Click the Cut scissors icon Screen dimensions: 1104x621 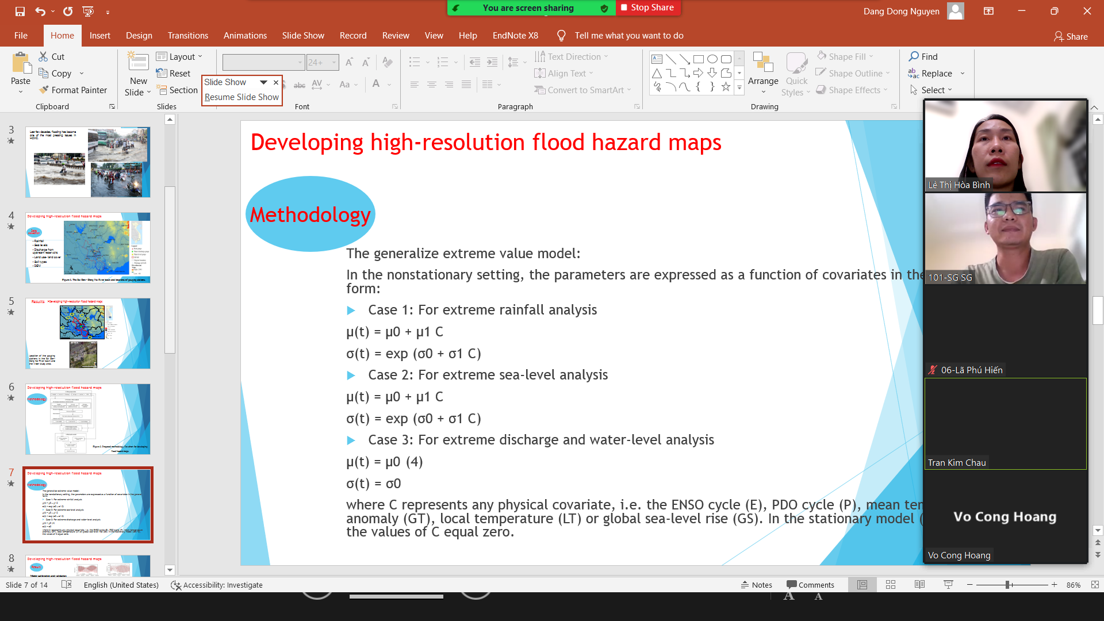coord(44,56)
